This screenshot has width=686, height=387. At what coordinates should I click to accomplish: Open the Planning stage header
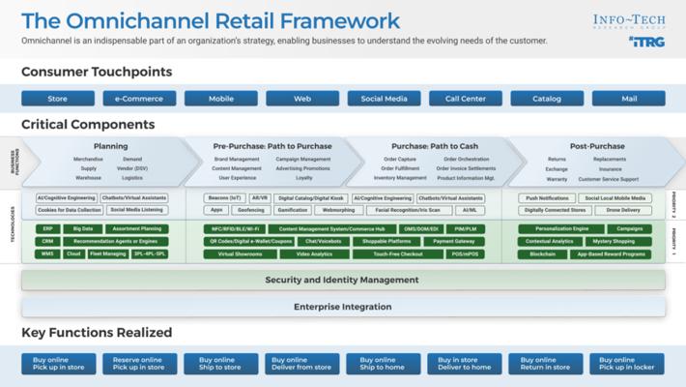pyautogui.click(x=110, y=146)
